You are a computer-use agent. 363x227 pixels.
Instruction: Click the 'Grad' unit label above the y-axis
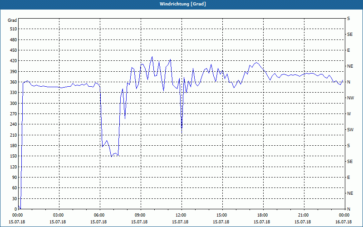[x=12, y=20]
